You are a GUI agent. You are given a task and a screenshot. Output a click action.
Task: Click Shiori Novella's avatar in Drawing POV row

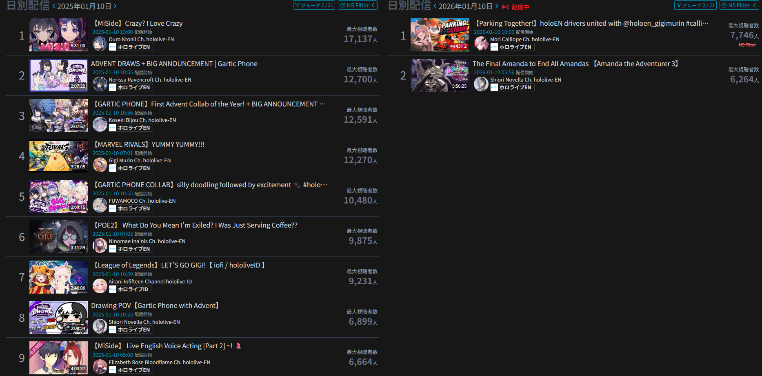click(100, 326)
